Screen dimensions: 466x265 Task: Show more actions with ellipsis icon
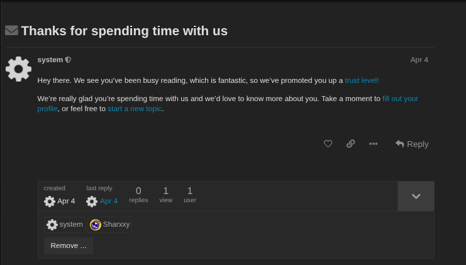374,144
